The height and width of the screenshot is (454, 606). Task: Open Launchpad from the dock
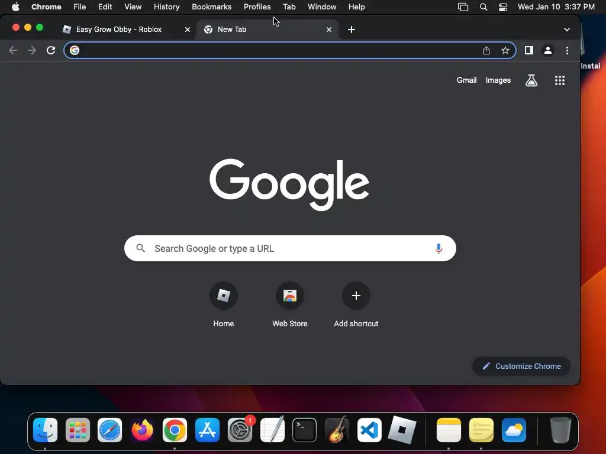[x=78, y=430]
